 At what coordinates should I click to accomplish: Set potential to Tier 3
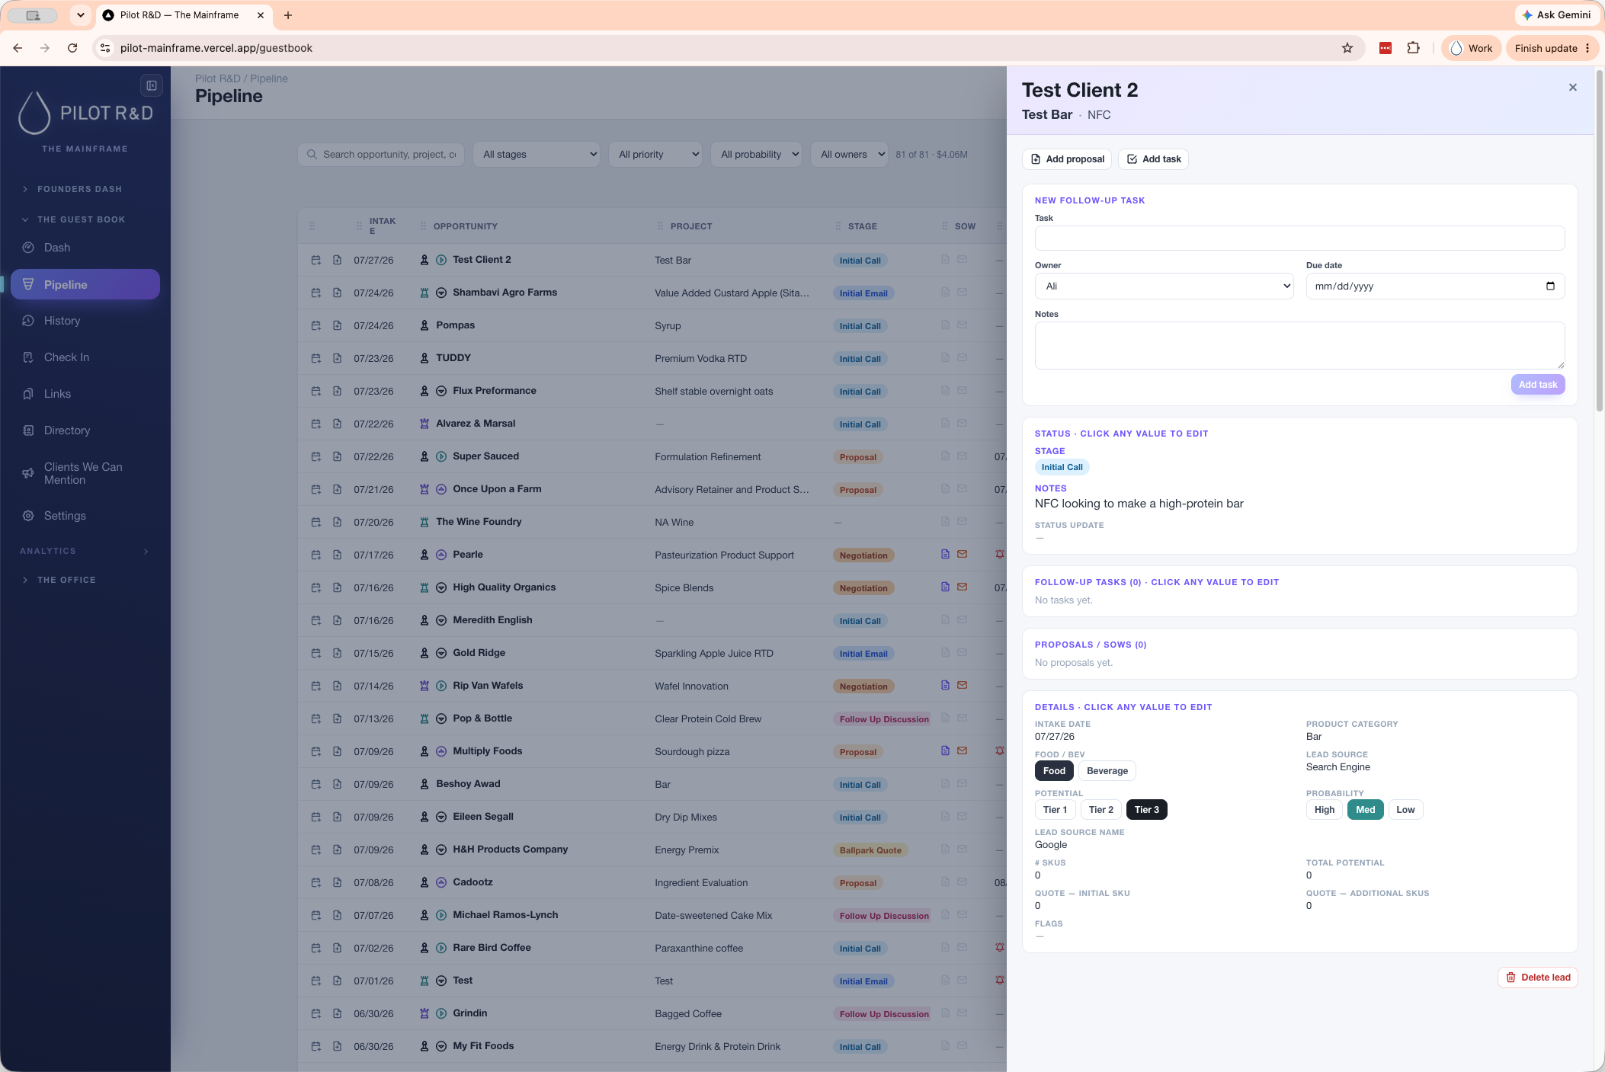point(1146,810)
